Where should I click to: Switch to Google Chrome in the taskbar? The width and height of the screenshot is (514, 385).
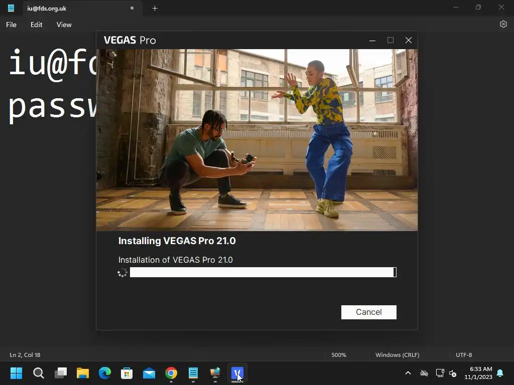(171, 373)
